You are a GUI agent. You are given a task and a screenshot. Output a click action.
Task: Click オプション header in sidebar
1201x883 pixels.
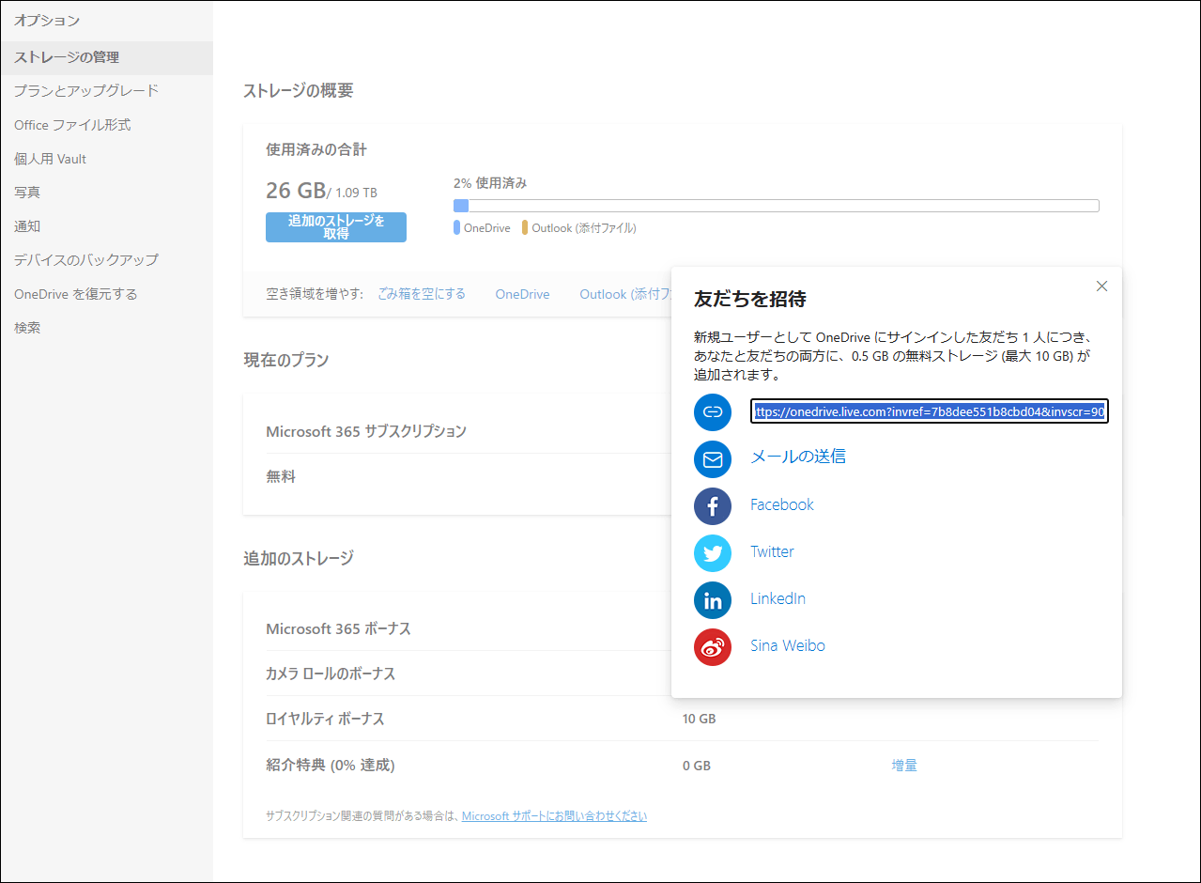coord(47,20)
